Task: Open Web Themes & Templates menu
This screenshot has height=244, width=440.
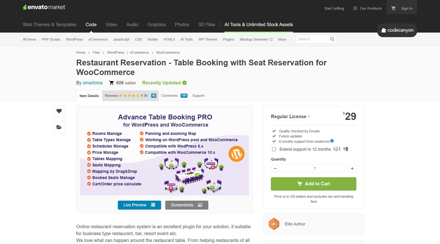Action: coord(50,24)
